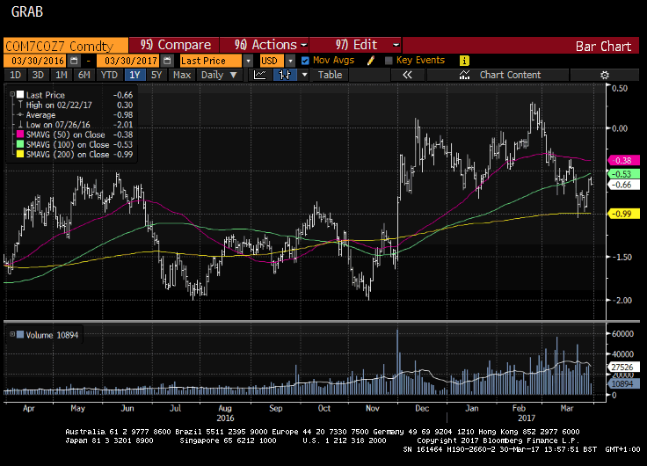Click the start date 03/30/2016 field
Screen dimensions: 647x466
point(35,61)
